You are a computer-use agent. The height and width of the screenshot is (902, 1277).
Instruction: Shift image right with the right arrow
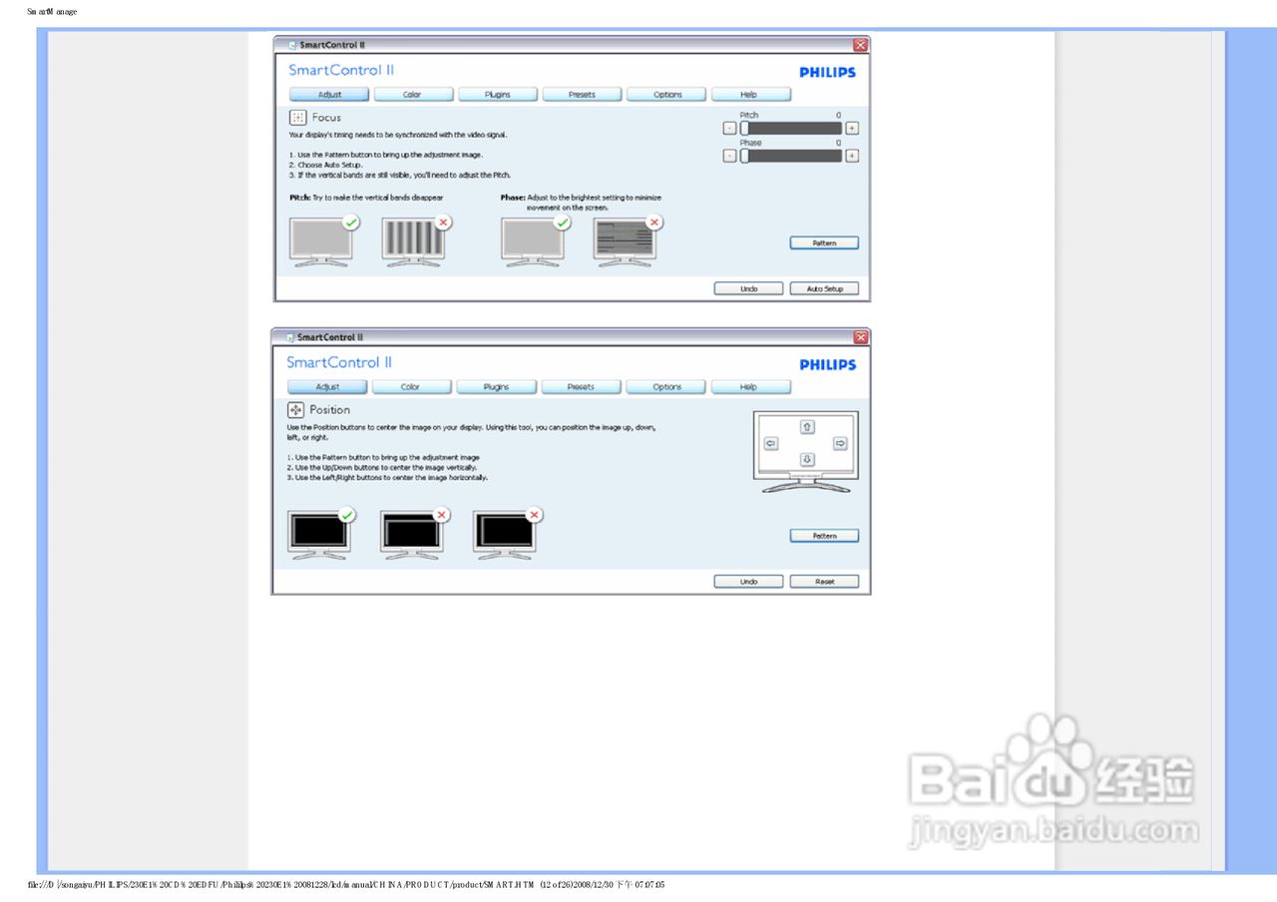(840, 443)
